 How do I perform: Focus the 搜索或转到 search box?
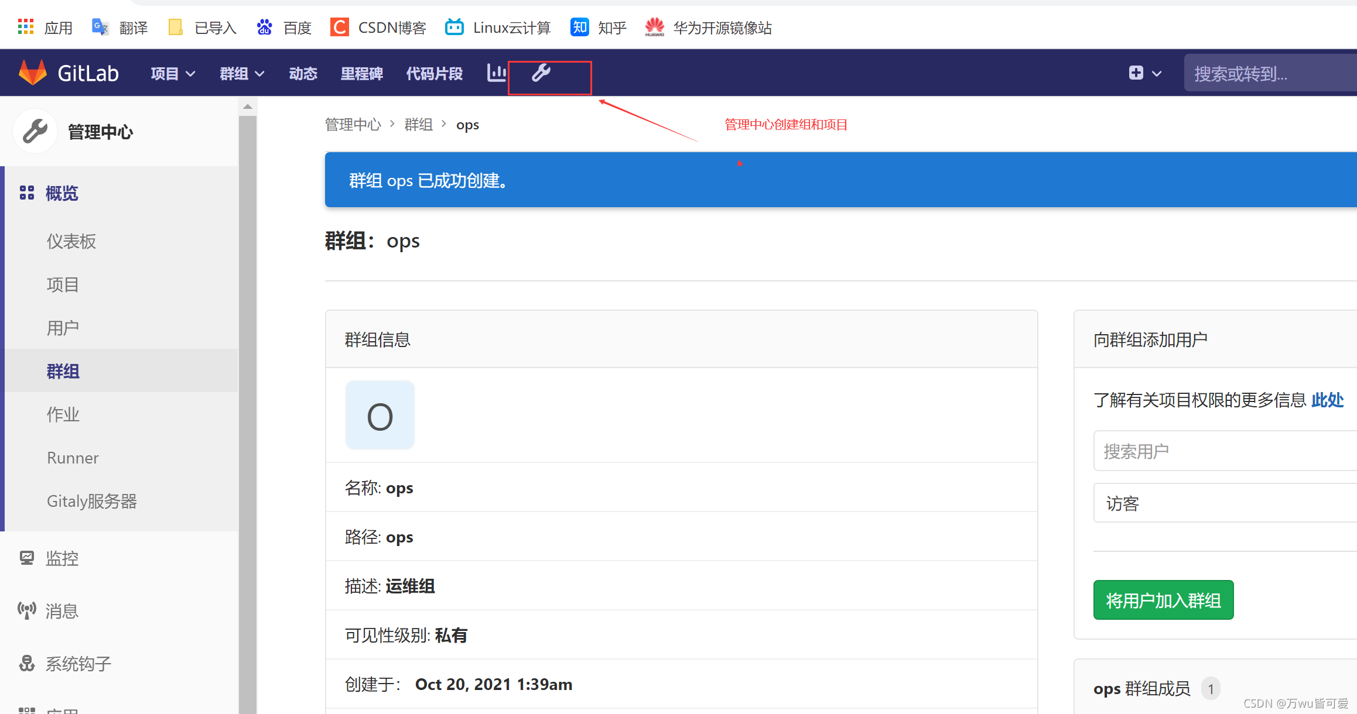1270,73
